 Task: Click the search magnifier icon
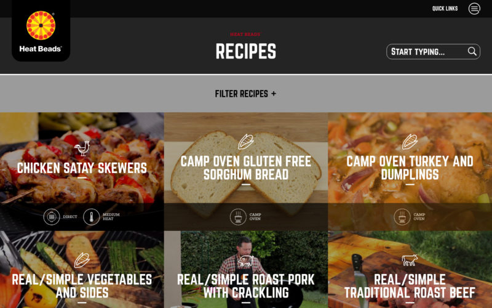(x=472, y=51)
